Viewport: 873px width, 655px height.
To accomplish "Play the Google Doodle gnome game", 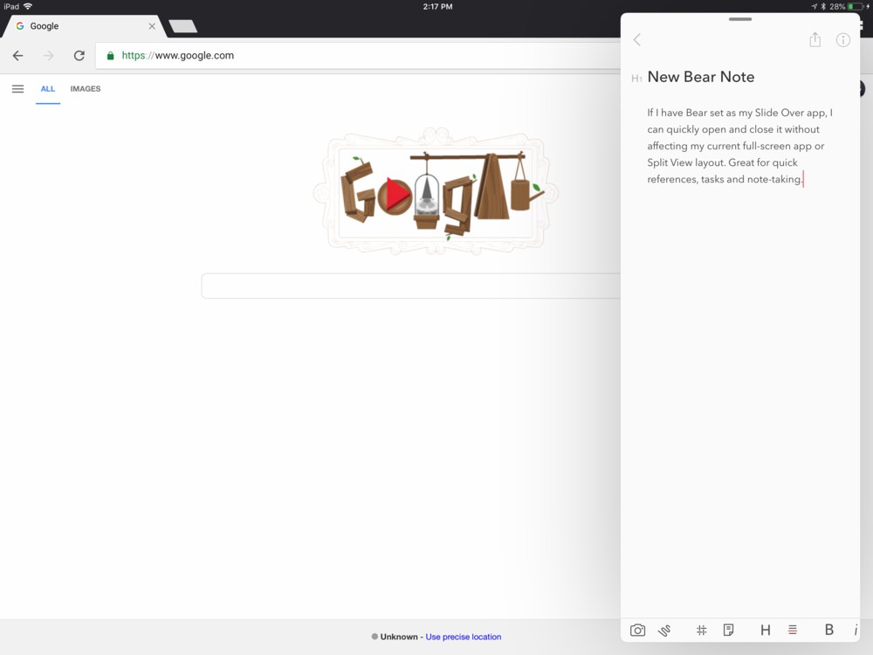I will 395,196.
